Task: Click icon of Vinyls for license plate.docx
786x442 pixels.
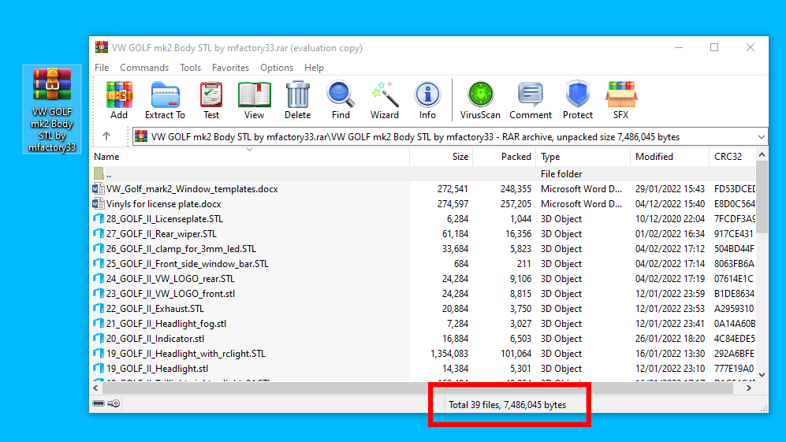Action: [99, 204]
